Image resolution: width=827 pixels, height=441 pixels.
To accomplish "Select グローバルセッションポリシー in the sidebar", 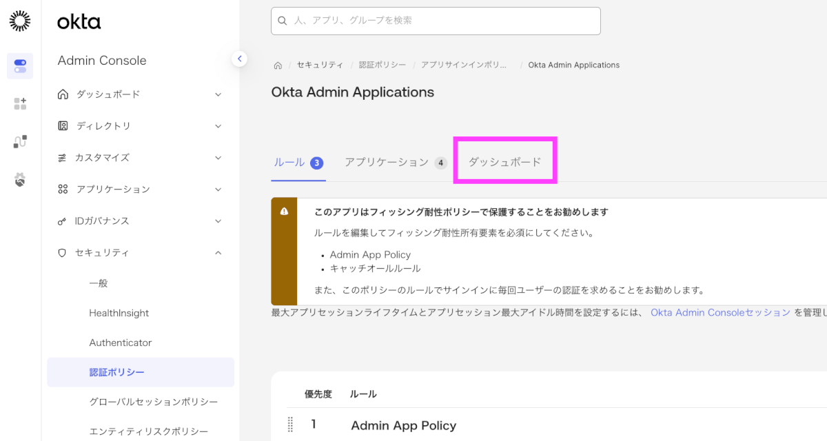I will (153, 402).
